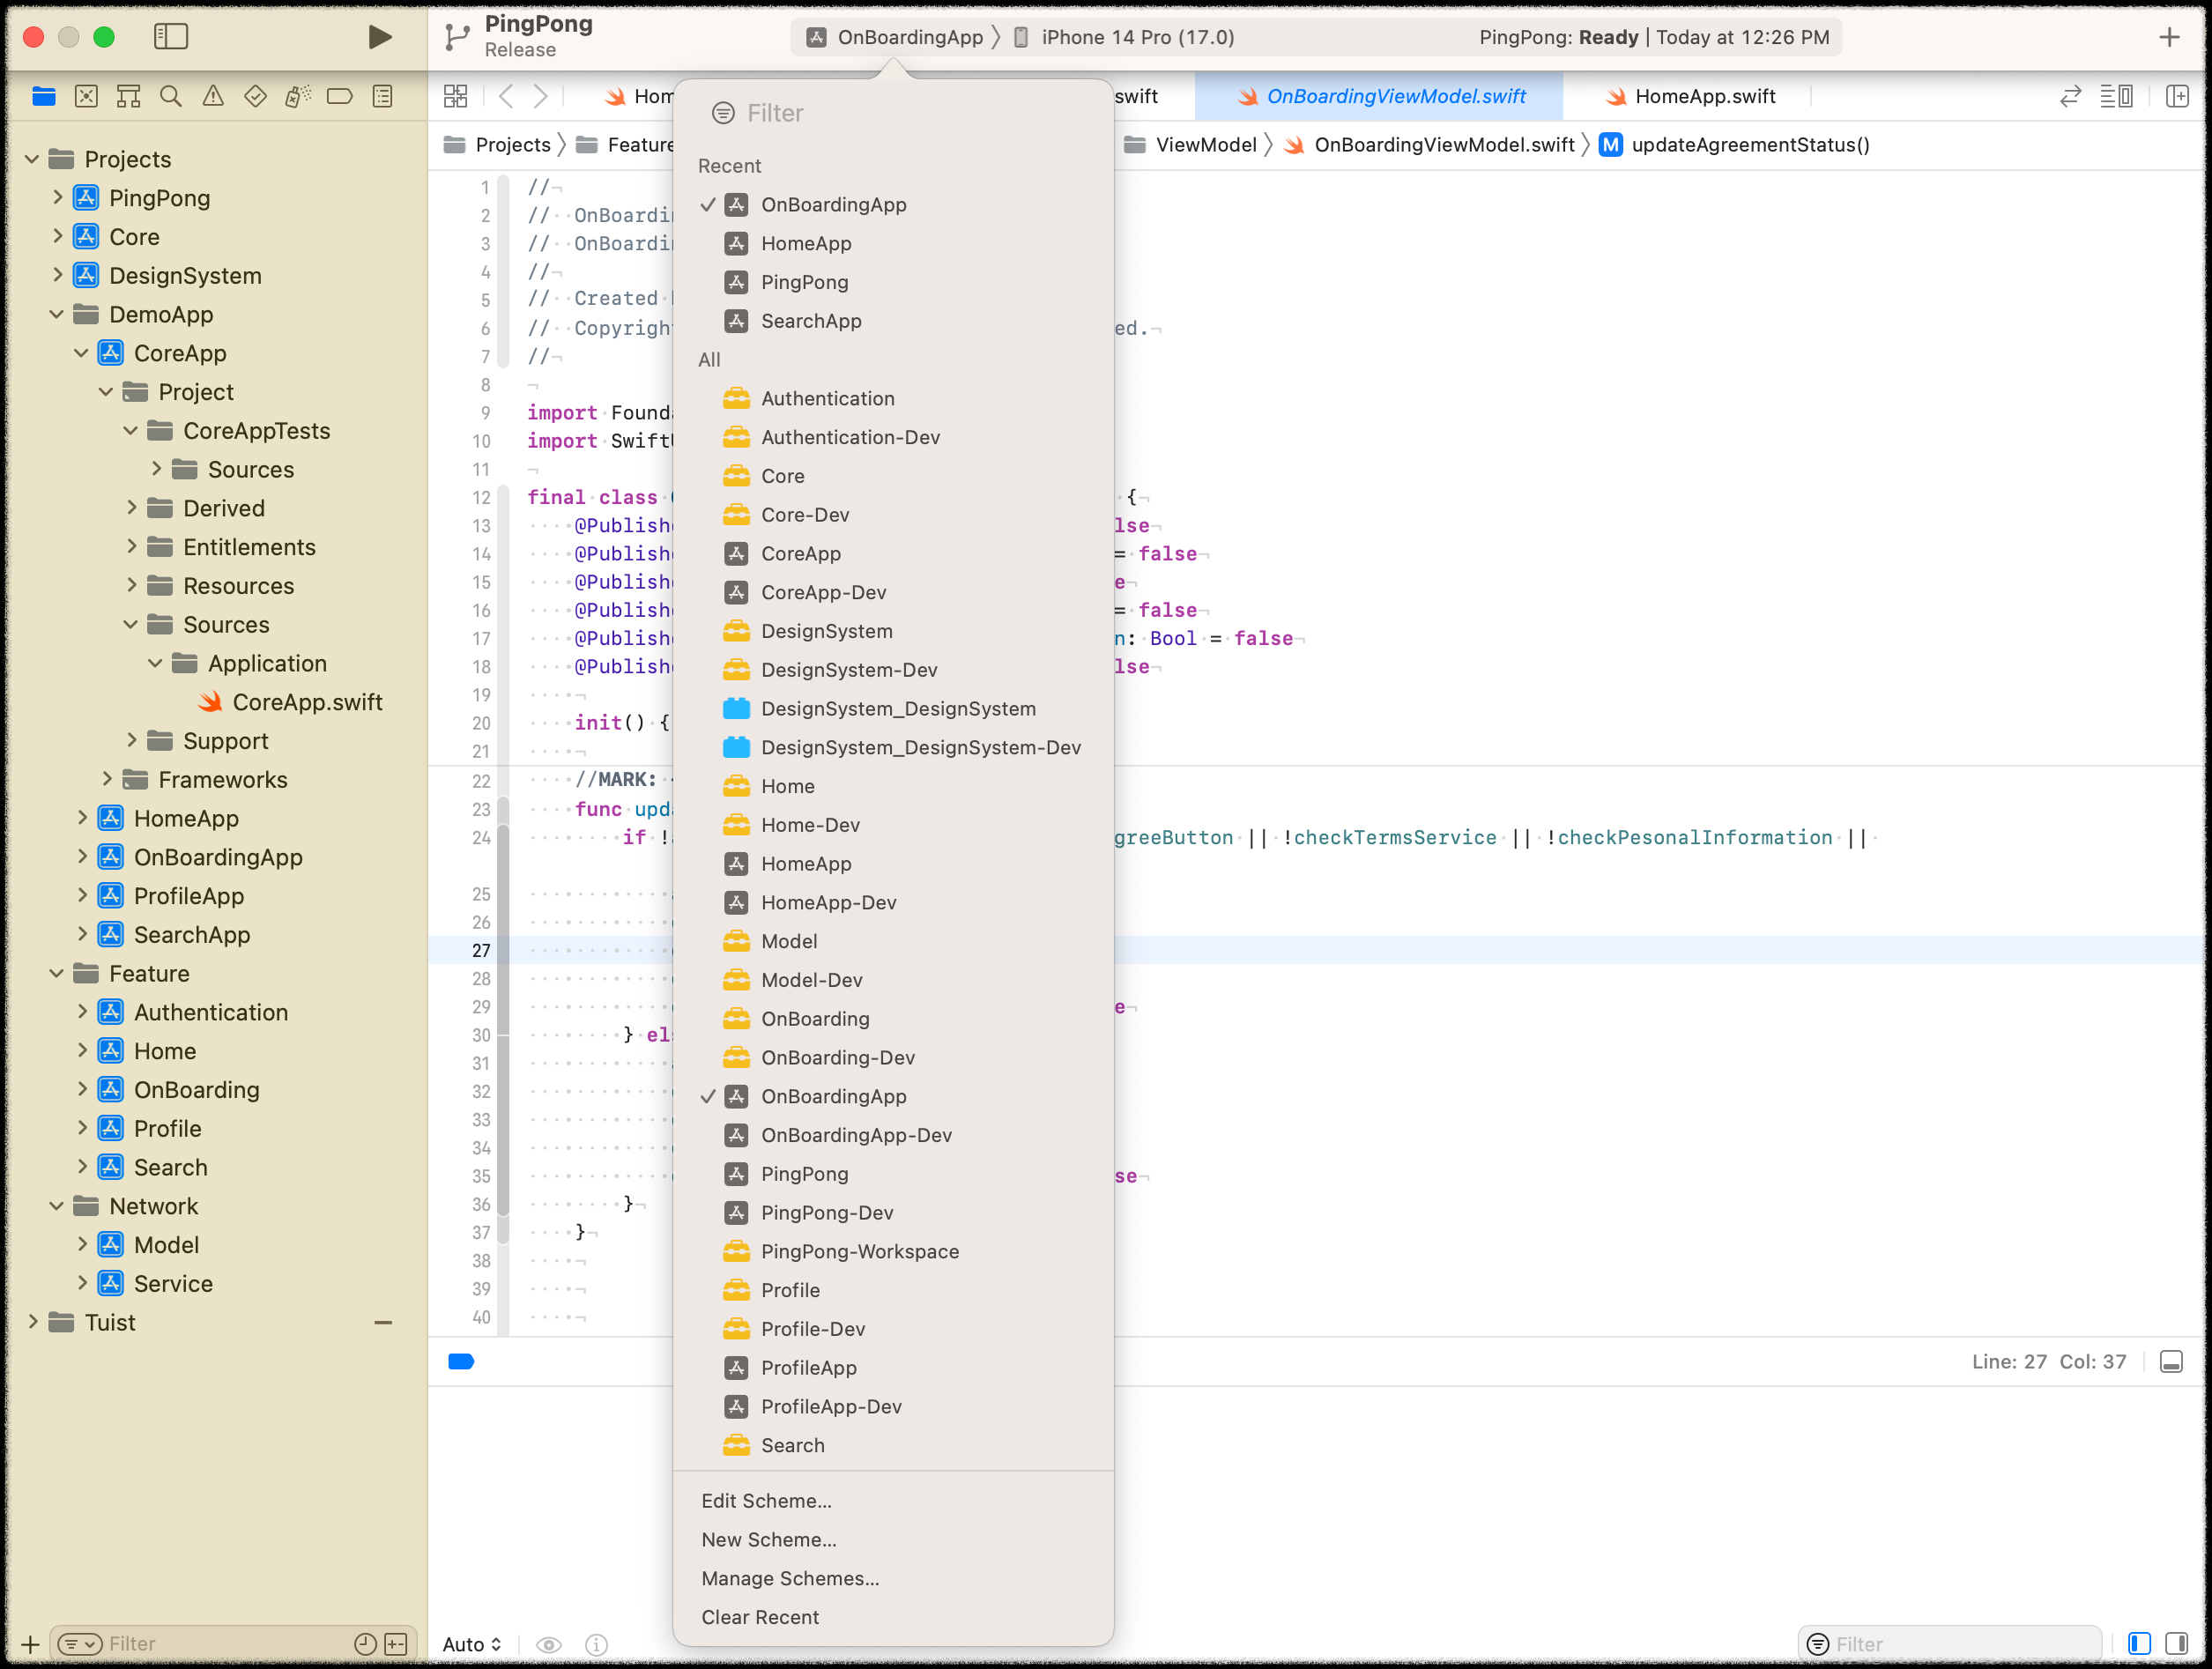2212x1669 pixels.
Task: Click the Run play button
Action: pos(379,37)
